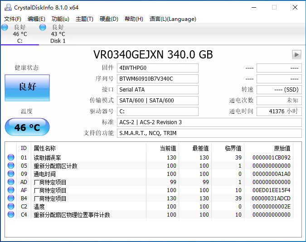The height and width of the screenshot is (242, 306).
Task: Click the serial number field BTWM60910B7V340C
Action: coord(158,79)
